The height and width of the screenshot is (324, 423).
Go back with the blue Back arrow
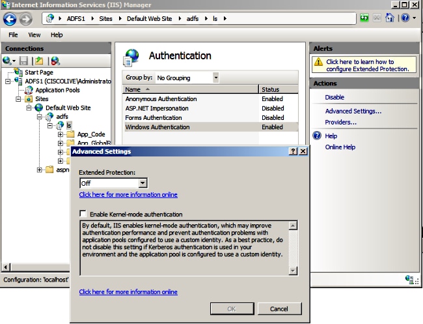pyautogui.click(x=10, y=19)
